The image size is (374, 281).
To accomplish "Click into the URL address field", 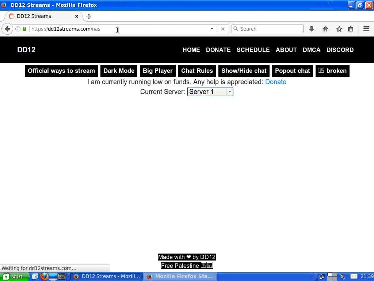I will pyautogui.click(x=119, y=29).
